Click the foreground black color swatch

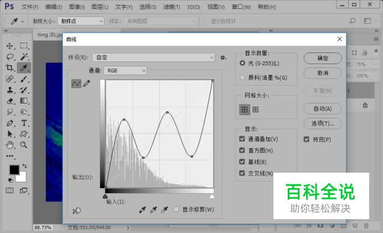[x=13, y=169]
